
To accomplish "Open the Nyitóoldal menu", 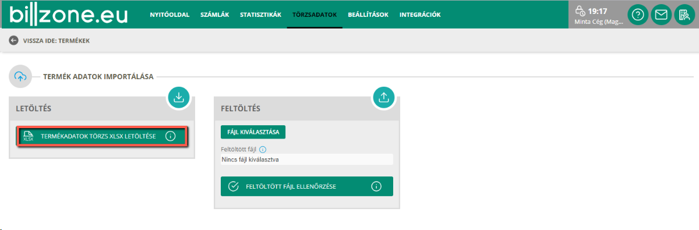I will coord(170,15).
